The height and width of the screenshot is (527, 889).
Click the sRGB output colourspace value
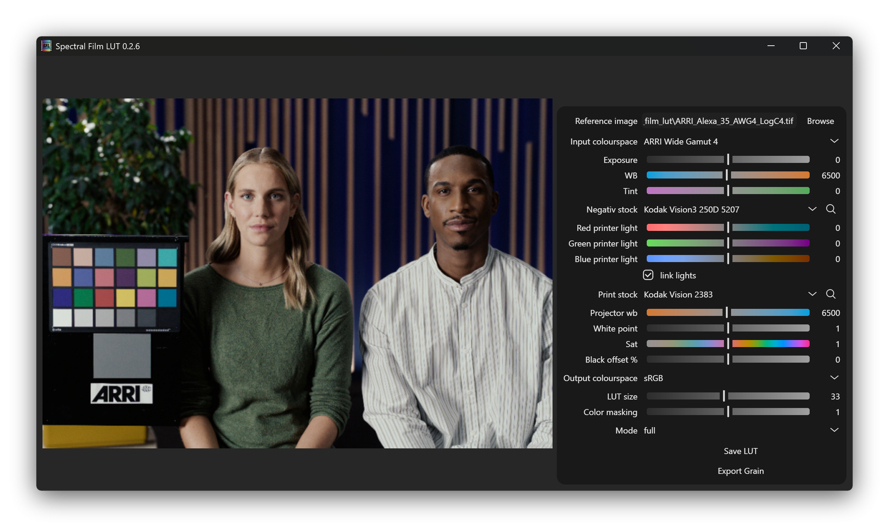[653, 378]
